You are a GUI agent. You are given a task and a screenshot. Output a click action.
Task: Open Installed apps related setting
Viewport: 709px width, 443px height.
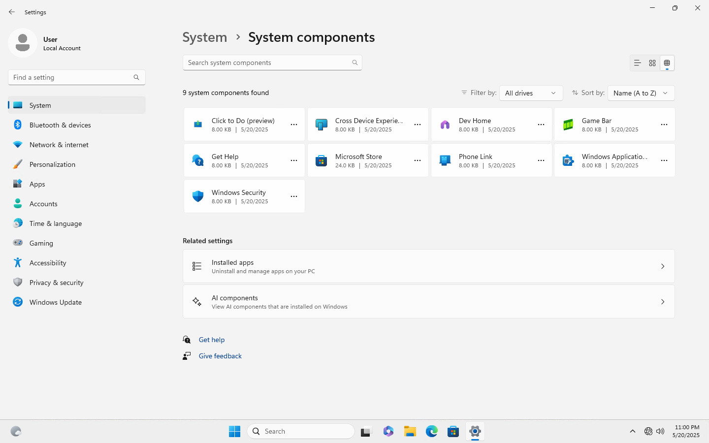(x=429, y=266)
